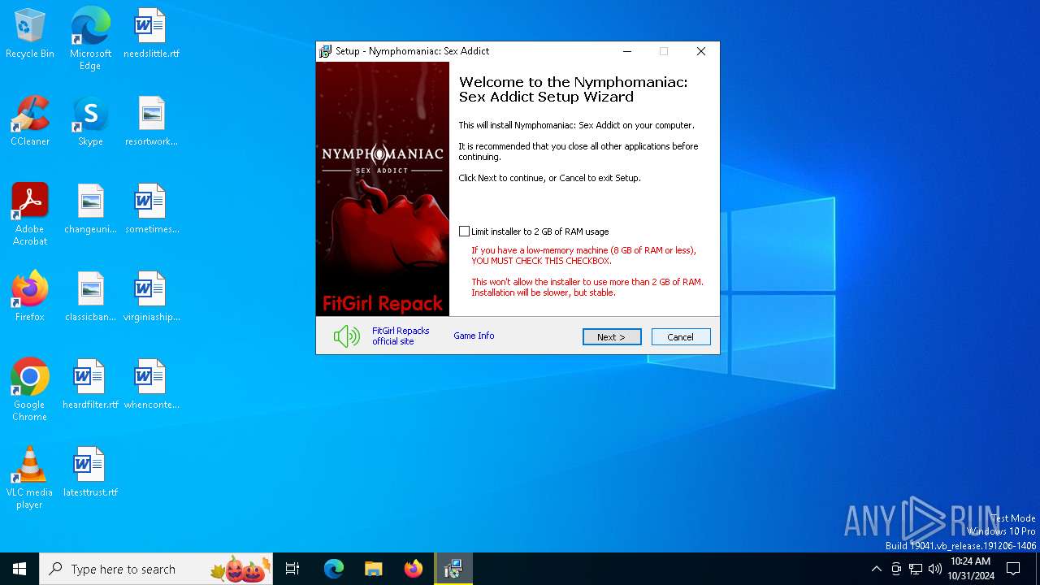Click the network tray icon

coord(916,569)
